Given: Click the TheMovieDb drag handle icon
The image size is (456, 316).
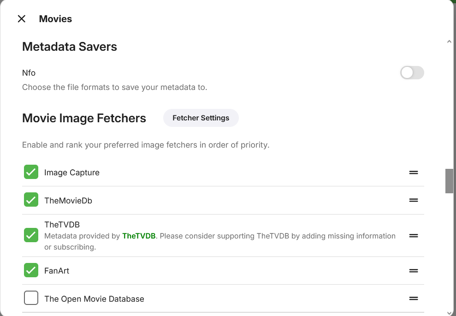Looking at the screenshot, I should [414, 200].
